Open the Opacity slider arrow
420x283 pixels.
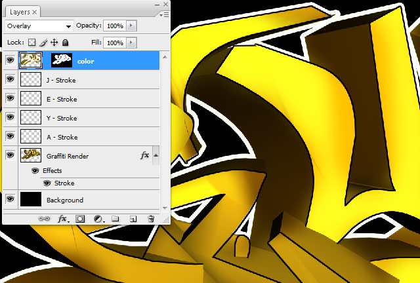(131, 26)
